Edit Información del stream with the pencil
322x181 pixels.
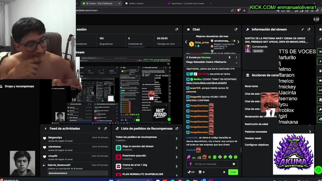[x=303, y=29]
